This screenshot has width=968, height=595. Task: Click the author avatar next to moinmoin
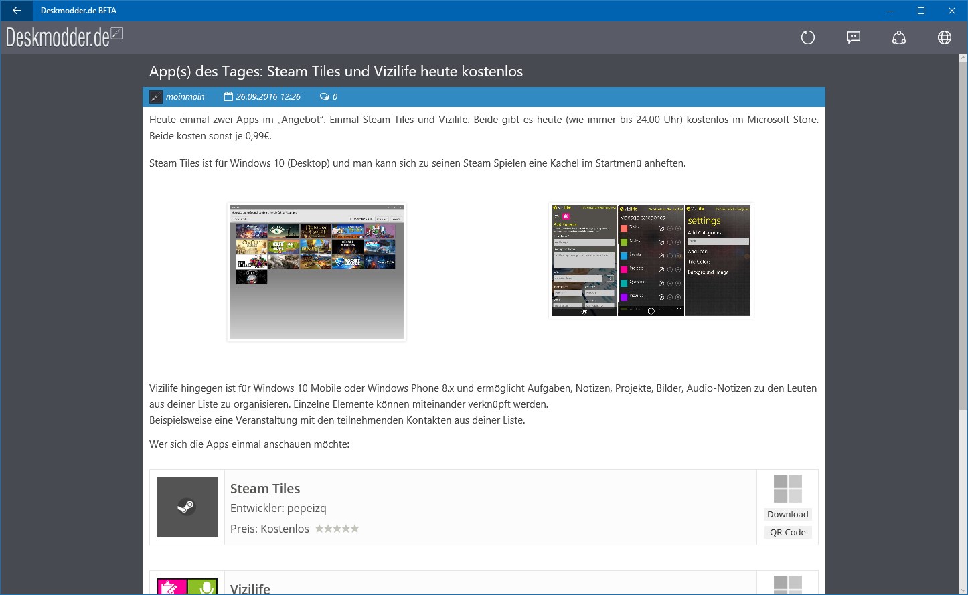156,97
